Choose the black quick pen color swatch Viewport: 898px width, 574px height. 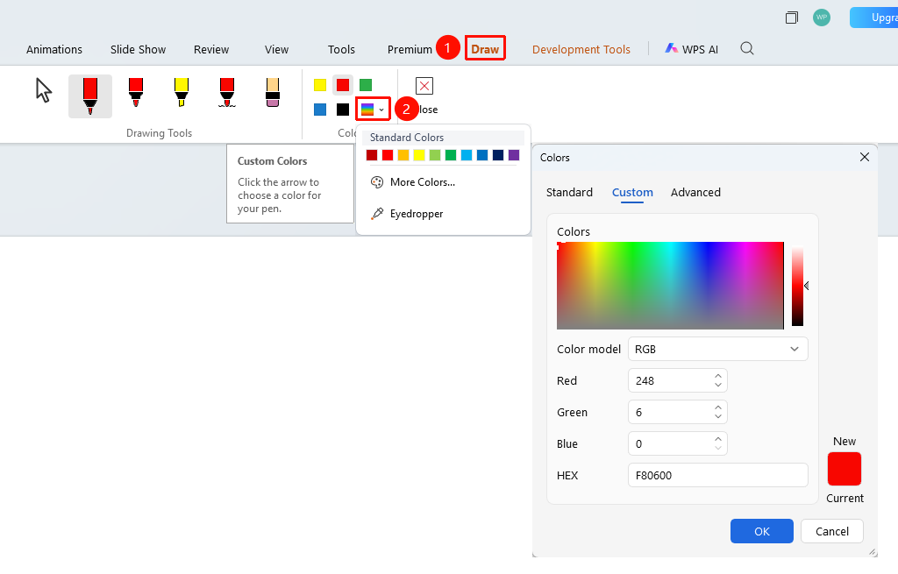[343, 110]
